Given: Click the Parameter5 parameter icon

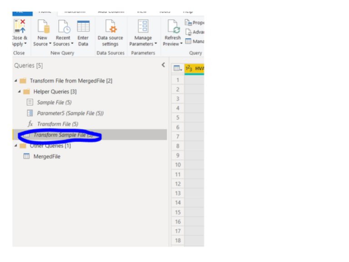Looking at the screenshot, I should [x=30, y=113].
